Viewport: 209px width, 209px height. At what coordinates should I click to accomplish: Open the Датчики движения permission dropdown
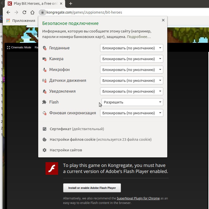(132, 81)
